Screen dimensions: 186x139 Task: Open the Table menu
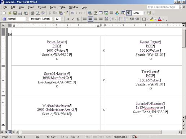tap(62, 7)
